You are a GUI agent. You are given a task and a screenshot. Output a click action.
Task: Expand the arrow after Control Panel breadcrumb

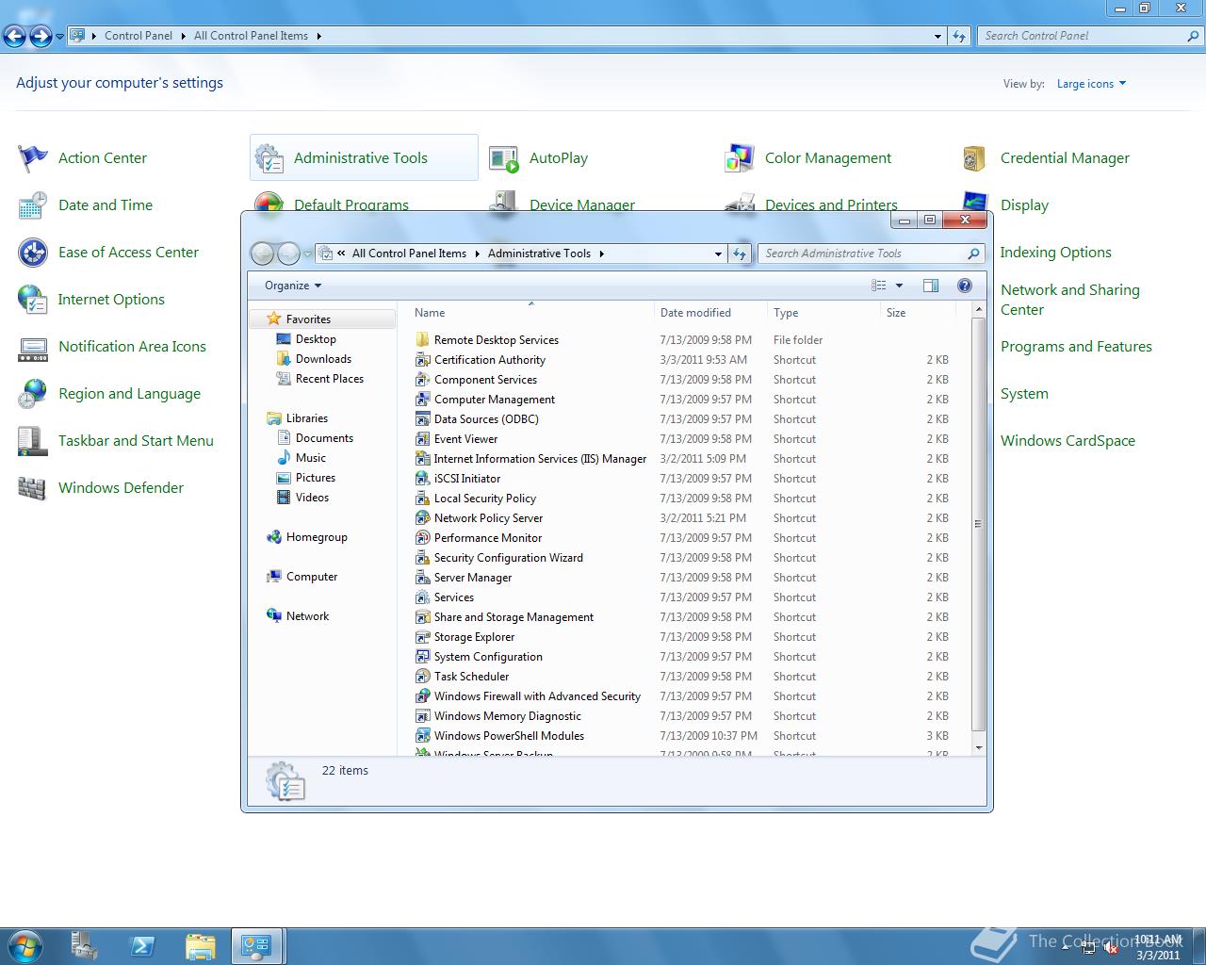(x=183, y=36)
